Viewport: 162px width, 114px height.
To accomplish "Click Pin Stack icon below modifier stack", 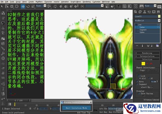I will (x=137, y=46).
